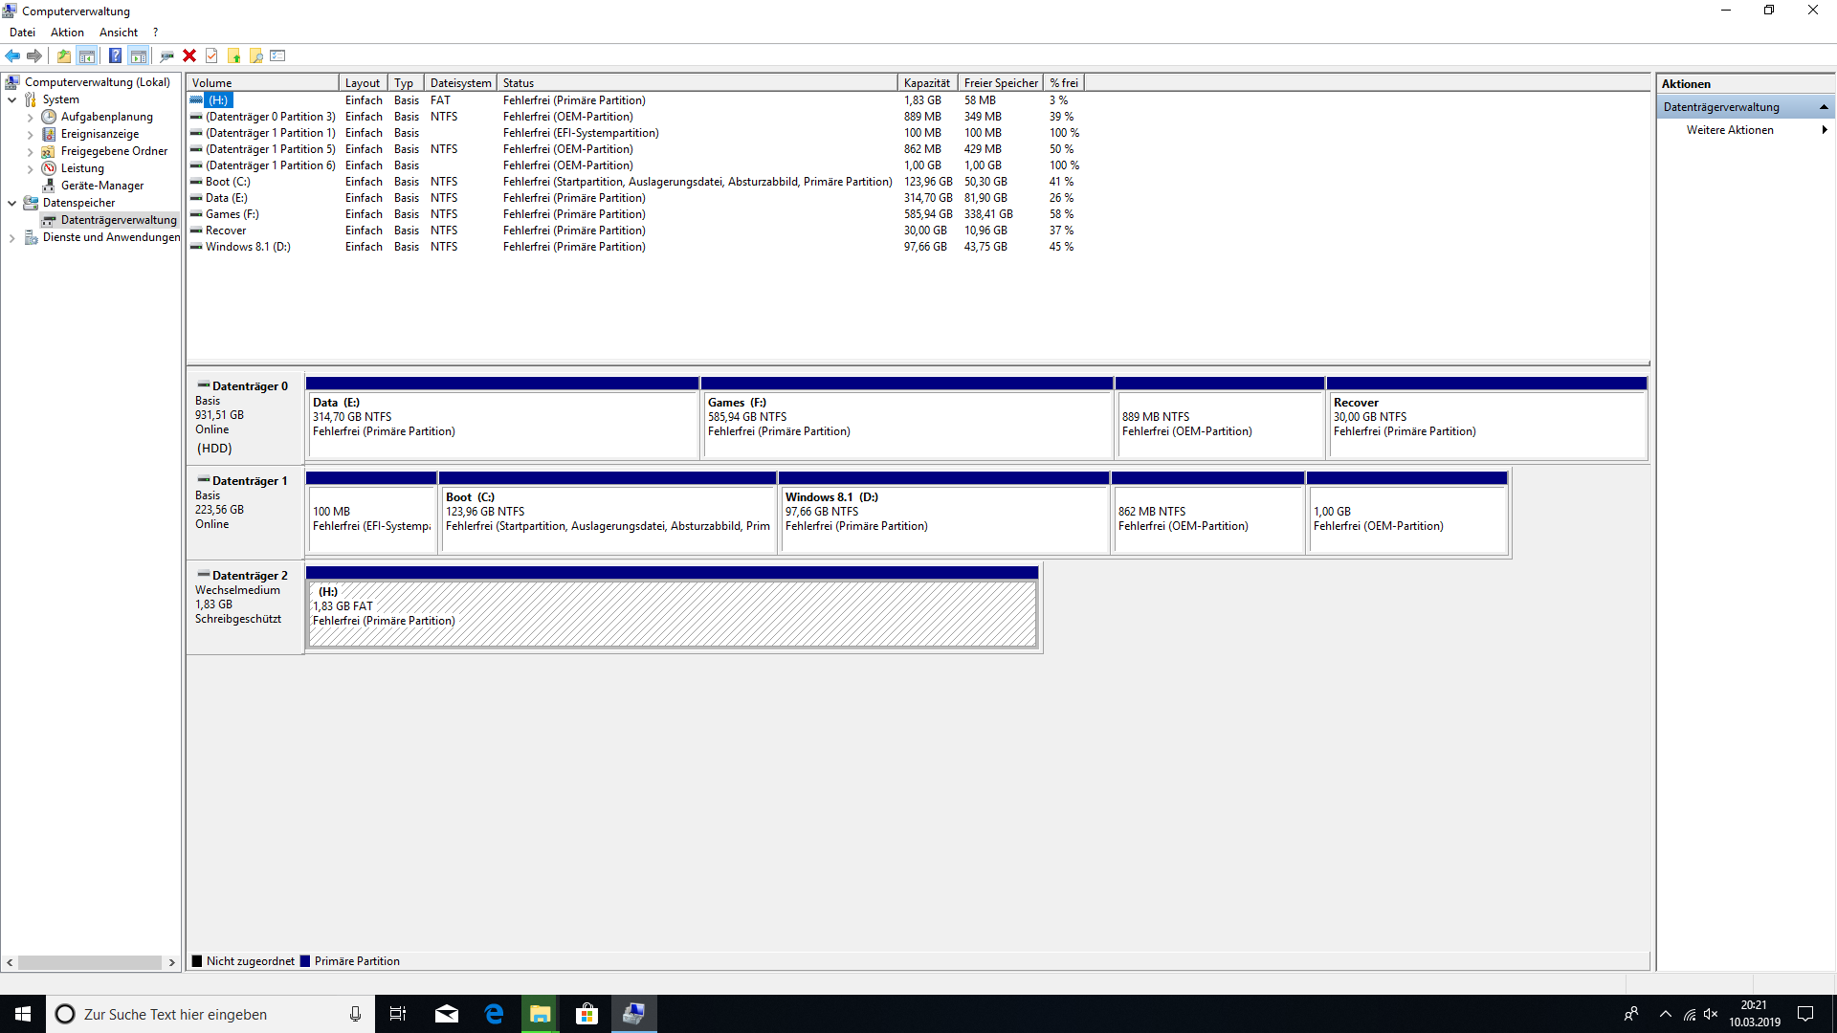Image resolution: width=1837 pixels, height=1033 pixels.
Task: Expand the Weitere Aktionen submenu arrow
Action: [x=1824, y=130]
